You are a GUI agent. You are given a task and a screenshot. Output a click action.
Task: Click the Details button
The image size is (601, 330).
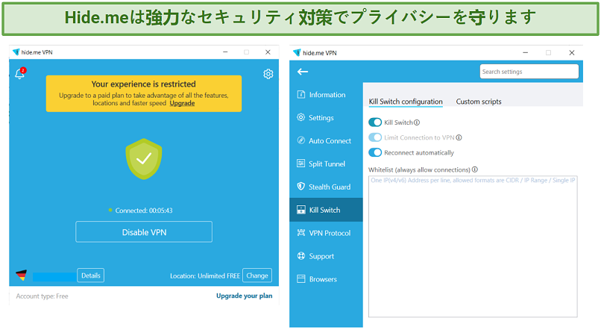point(90,275)
